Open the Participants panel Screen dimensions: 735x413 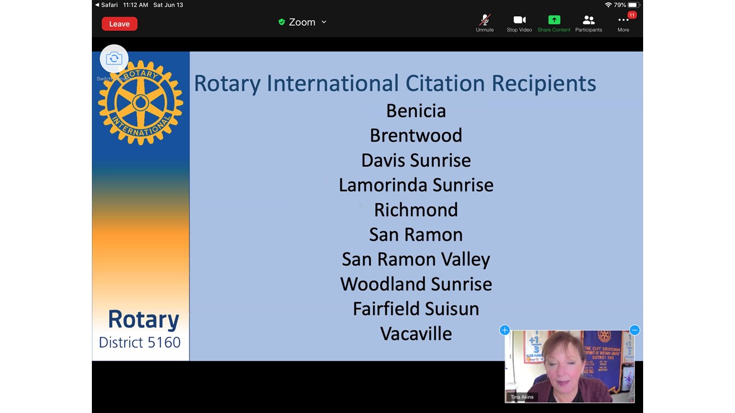coord(589,23)
